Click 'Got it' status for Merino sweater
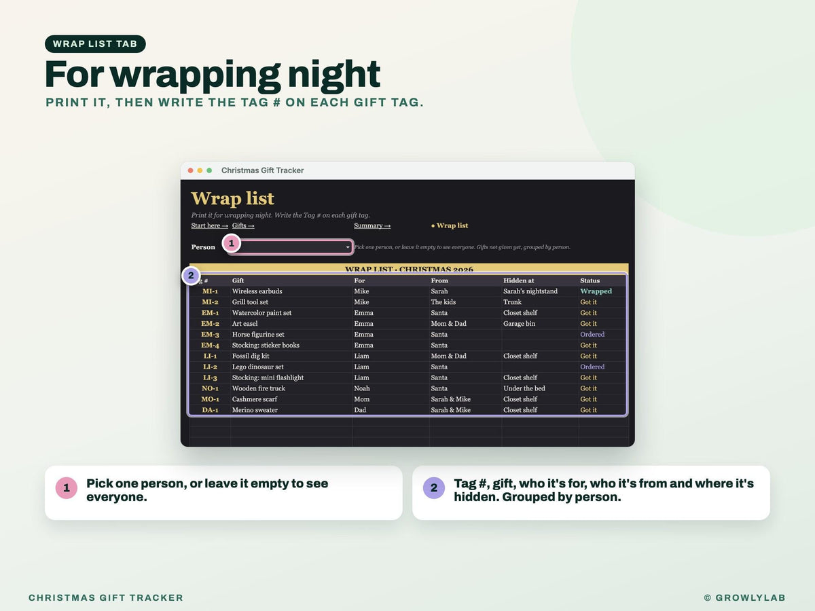815x611 pixels. [x=588, y=411]
